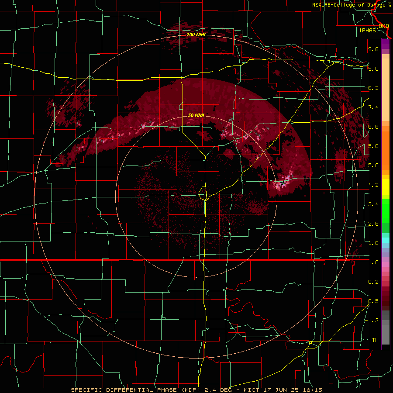Pick the purple band atop the color scale
This screenshot has height=393, width=393.
[x=386, y=44]
